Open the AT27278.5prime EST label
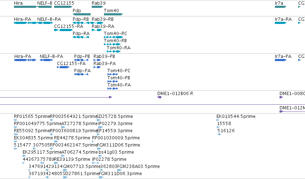Viewport: 305px width, 179px height. point(79,124)
